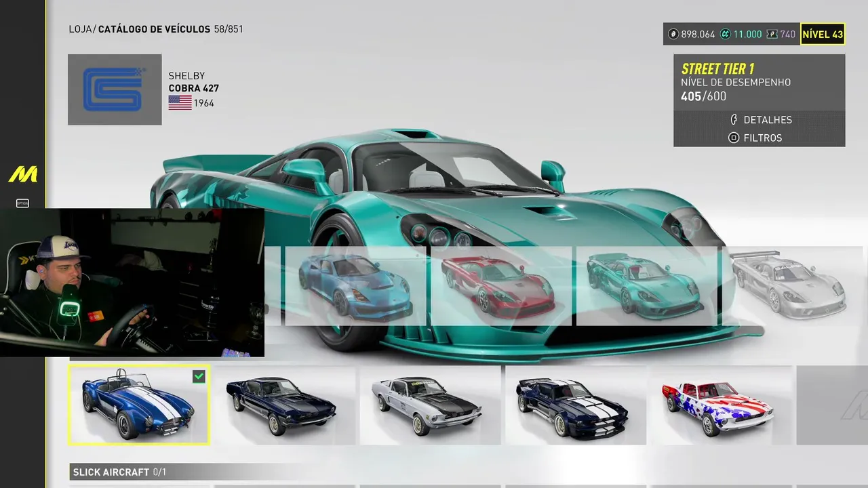Click the 405/600 performance value
The height and width of the screenshot is (488, 868).
703,97
